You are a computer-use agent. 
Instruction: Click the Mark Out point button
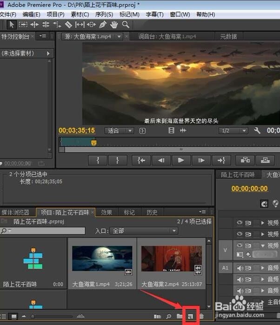pyautogui.click(x=117, y=160)
